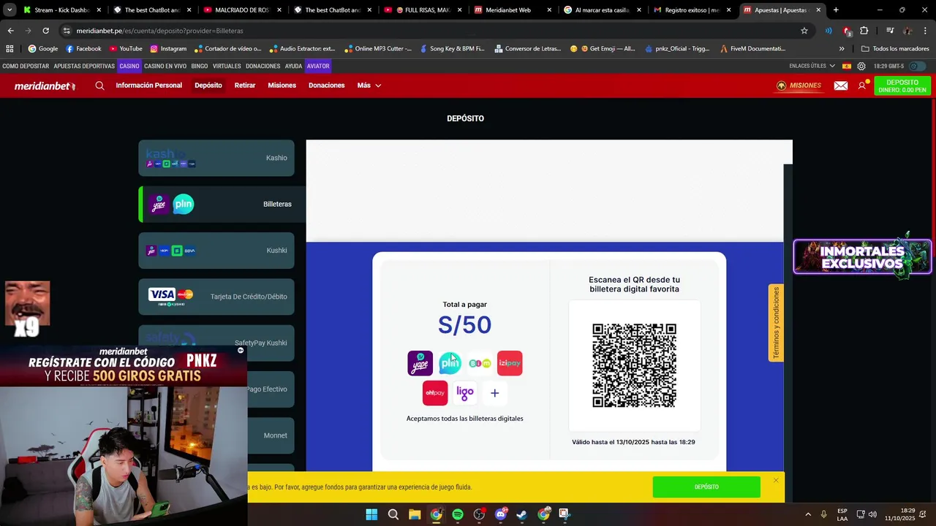Click the BIM wallet icon

coord(480,363)
